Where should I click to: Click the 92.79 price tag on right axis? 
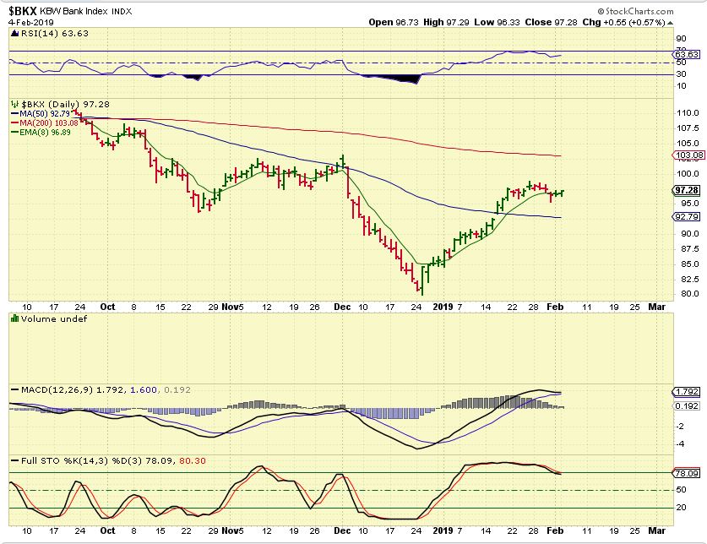tap(687, 217)
